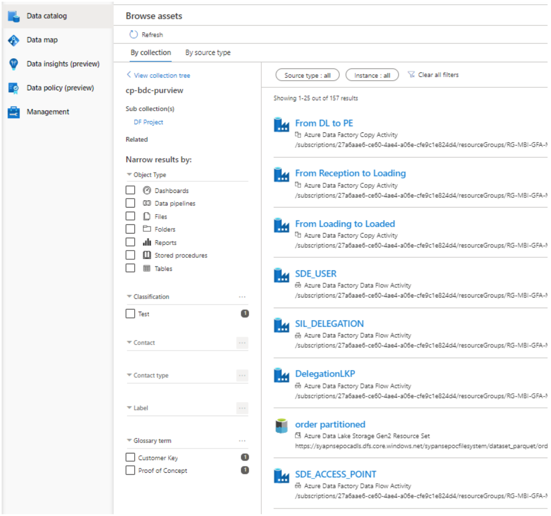Click the Dashboards gauge icon

(x=147, y=190)
